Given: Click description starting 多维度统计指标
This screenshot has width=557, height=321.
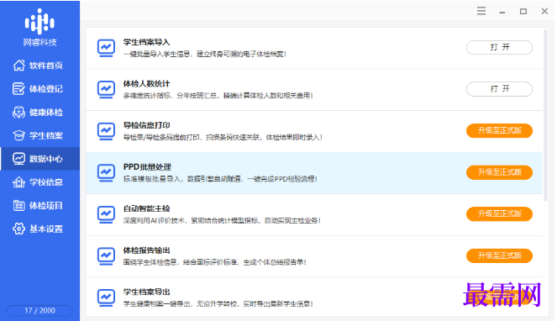Looking at the screenshot, I should point(218,96).
